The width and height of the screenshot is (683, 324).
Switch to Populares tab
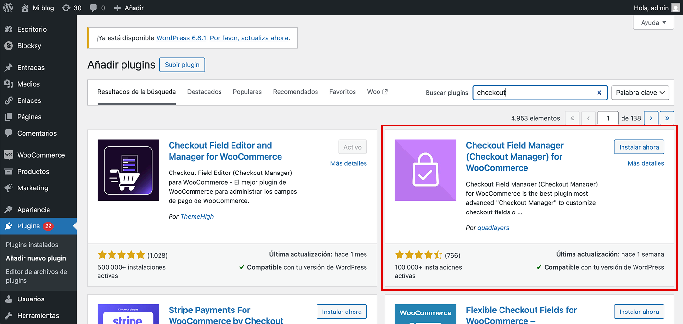click(247, 92)
